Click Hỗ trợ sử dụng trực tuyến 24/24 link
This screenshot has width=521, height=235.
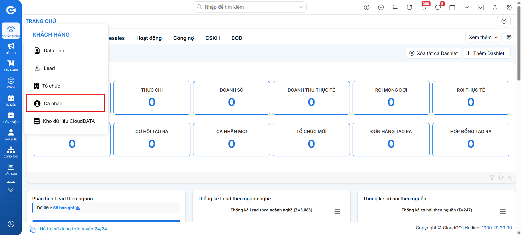73,229
